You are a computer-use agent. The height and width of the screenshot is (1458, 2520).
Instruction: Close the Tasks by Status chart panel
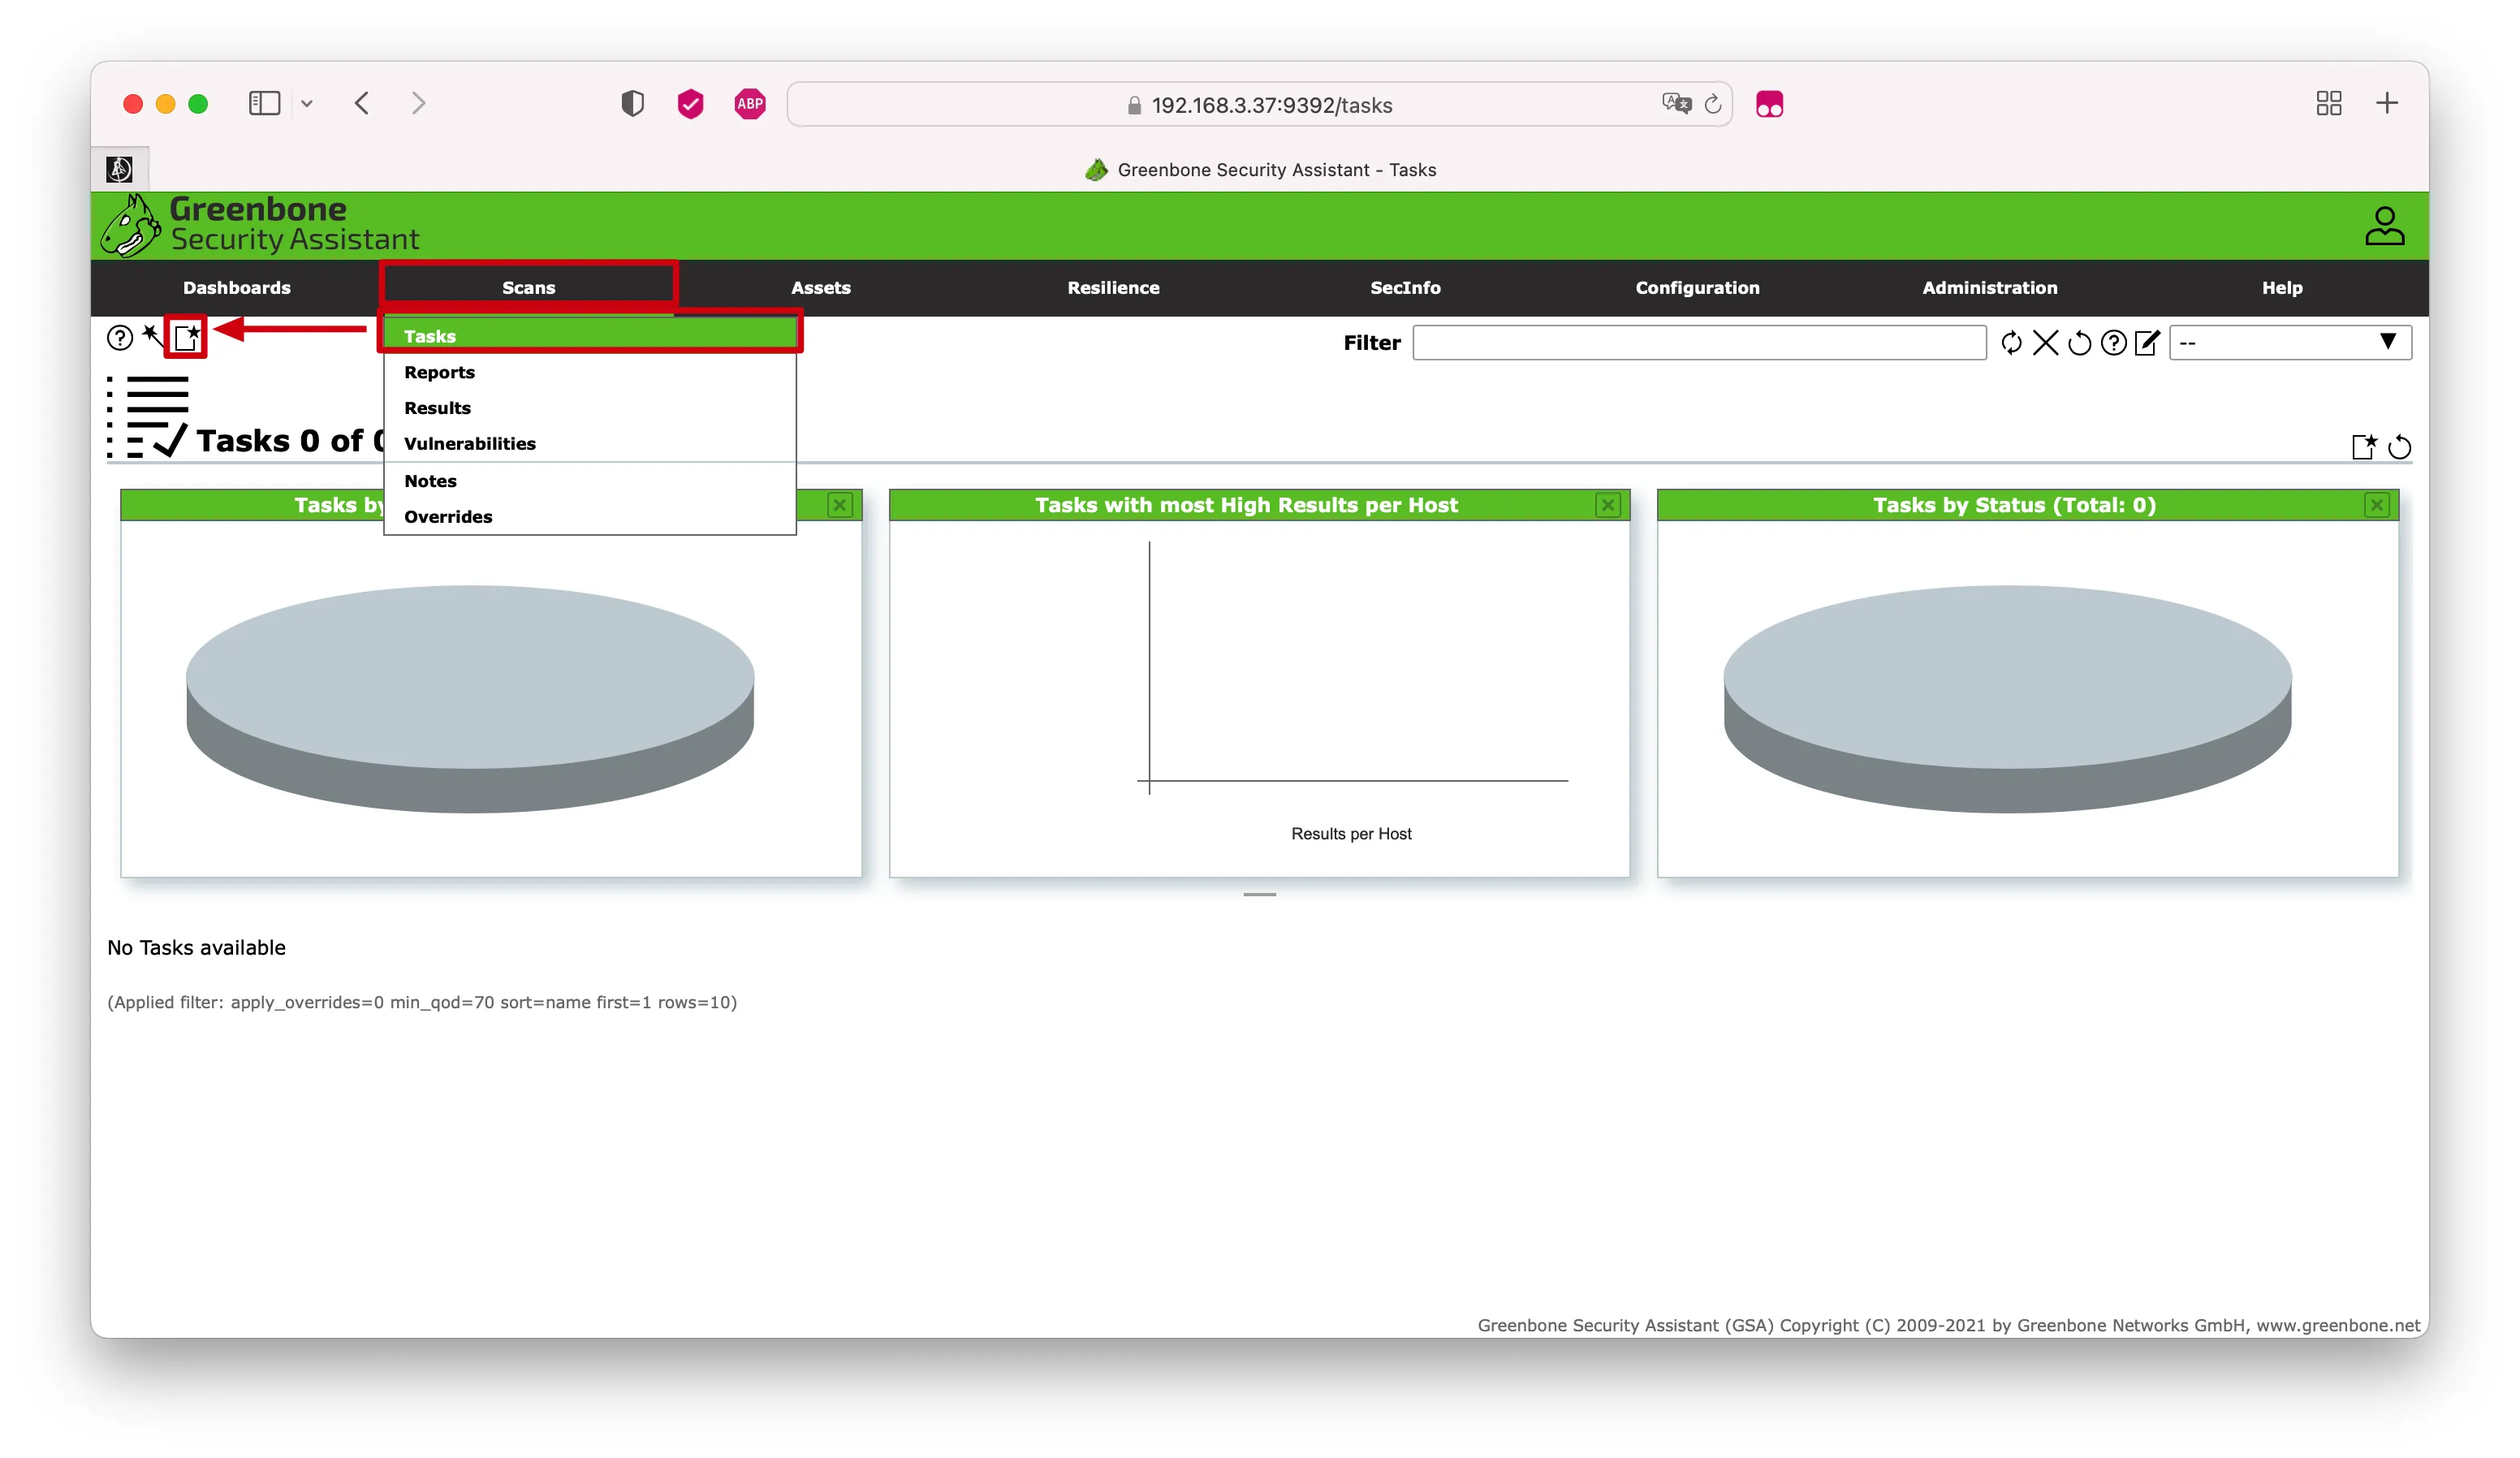click(x=2376, y=505)
